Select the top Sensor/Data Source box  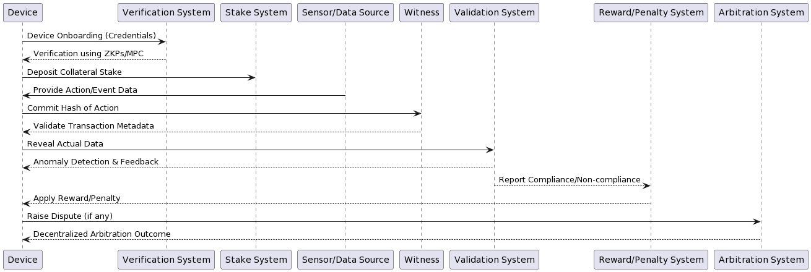345,12
